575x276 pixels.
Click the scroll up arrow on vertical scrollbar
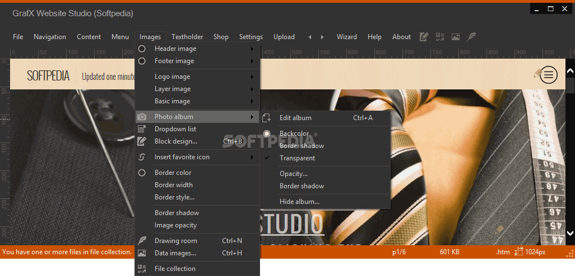click(570, 71)
